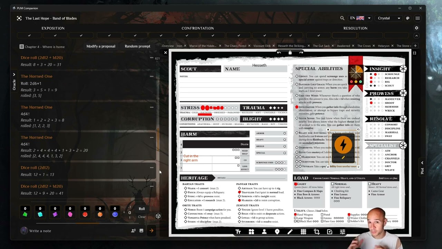Select the map pin marker tool
The width and height of the screenshot is (442, 249).
coord(277,232)
